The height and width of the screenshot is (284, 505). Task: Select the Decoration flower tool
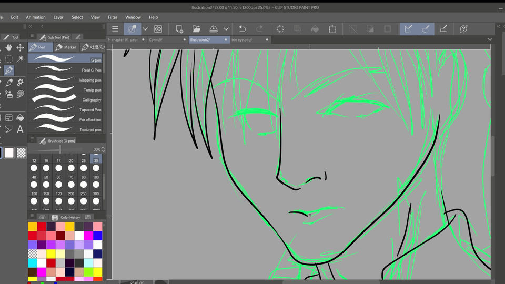(21, 83)
